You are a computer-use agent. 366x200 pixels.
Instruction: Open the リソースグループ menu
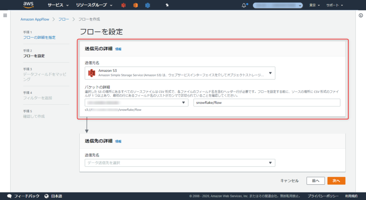(94, 5)
